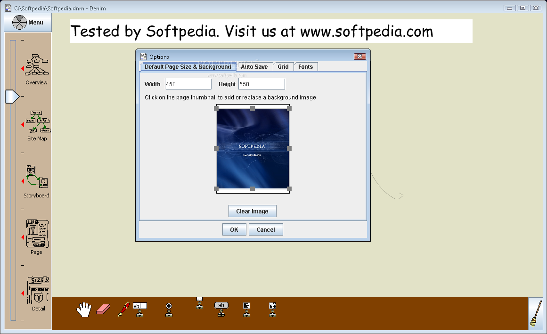The height and width of the screenshot is (334, 547).
Task: Maximize the Denim main window
Action: [523, 8]
